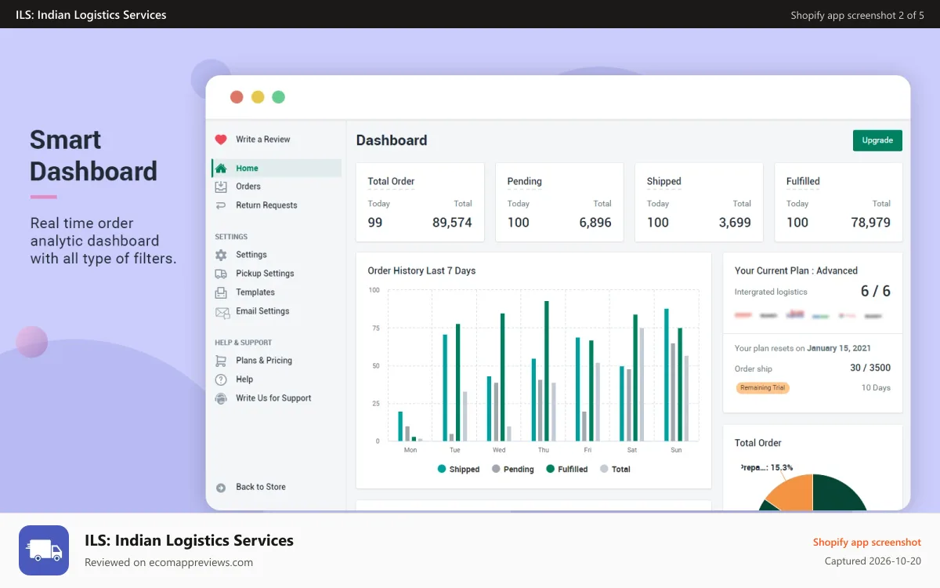The width and height of the screenshot is (940, 588).
Task: Open the Templates page
Action: (x=255, y=292)
